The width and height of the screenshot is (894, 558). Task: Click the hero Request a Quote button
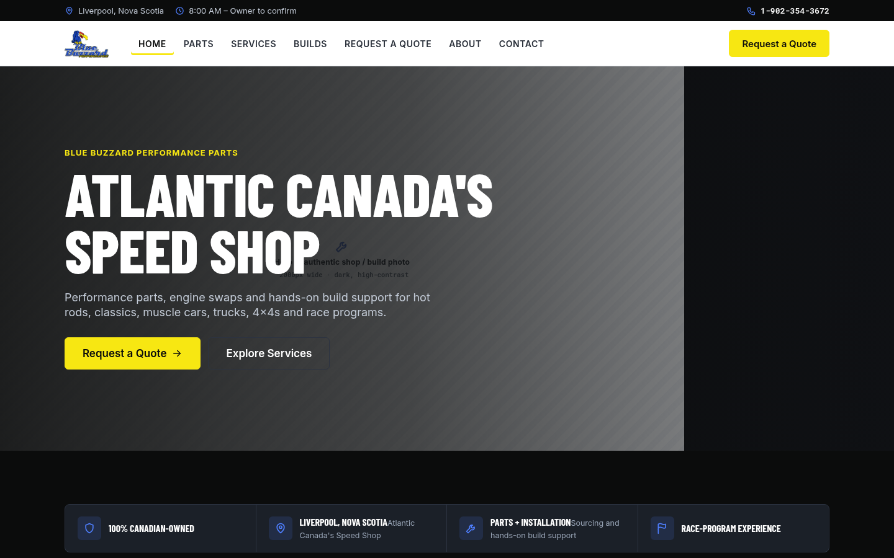pos(132,353)
